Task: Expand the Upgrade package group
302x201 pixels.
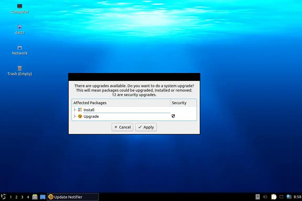Action: (x=75, y=116)
